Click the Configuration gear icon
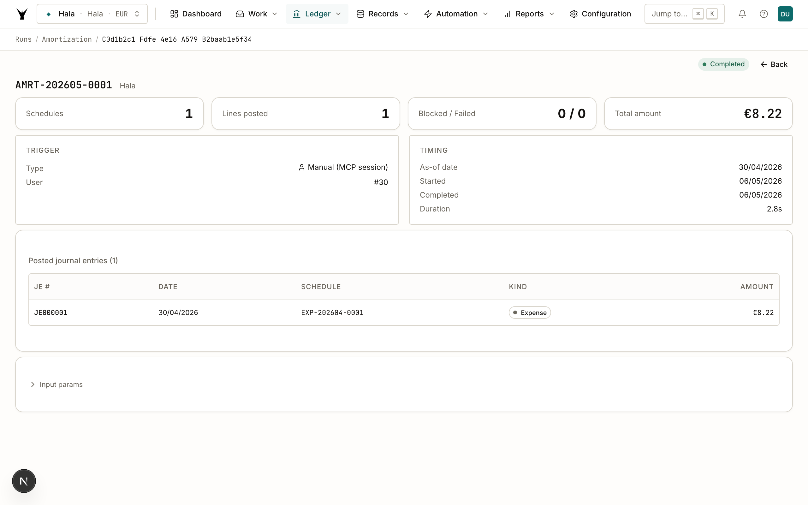 573,14
